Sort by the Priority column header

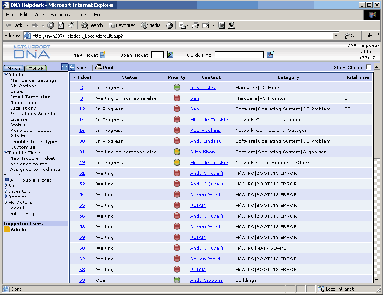[177, 77]
